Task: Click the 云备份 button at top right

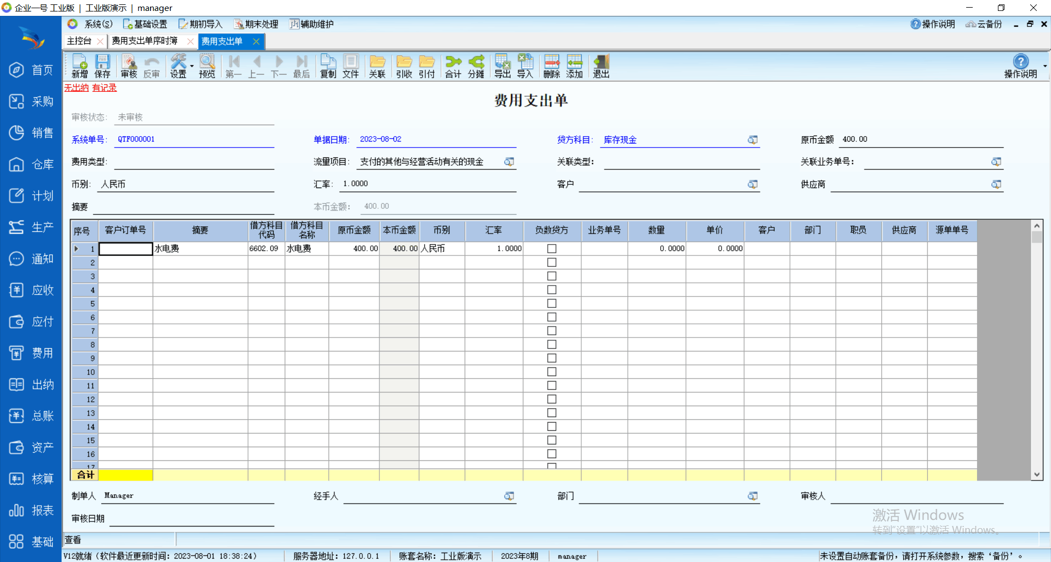Action: 984,24
